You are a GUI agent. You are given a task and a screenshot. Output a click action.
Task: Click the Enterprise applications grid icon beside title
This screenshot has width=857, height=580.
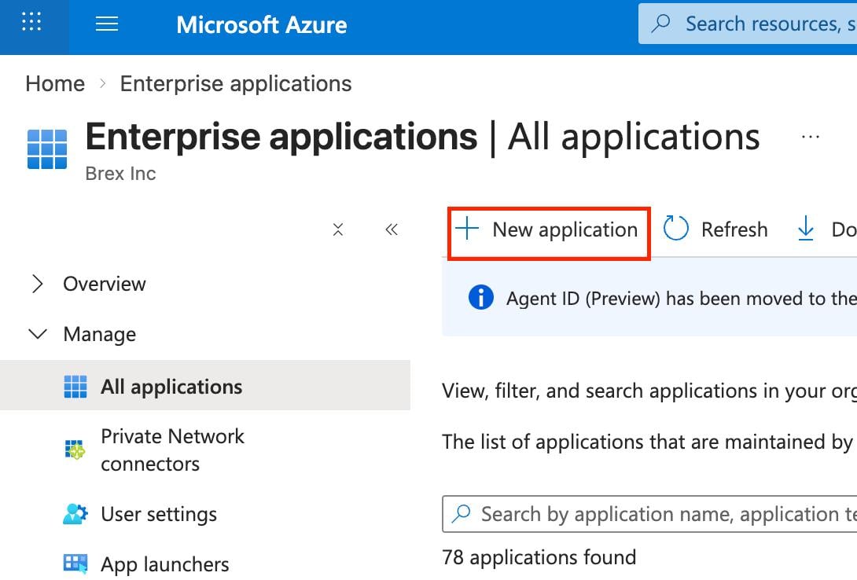coord(47,149)
